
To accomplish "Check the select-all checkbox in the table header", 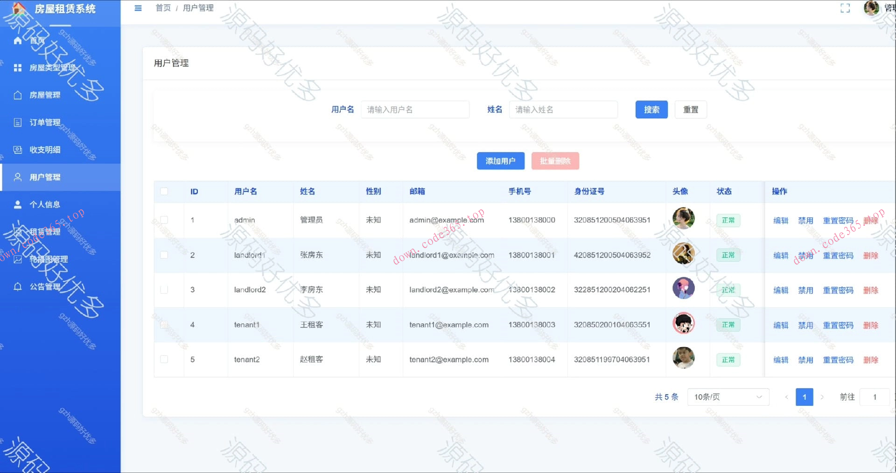I will (164, 191).
